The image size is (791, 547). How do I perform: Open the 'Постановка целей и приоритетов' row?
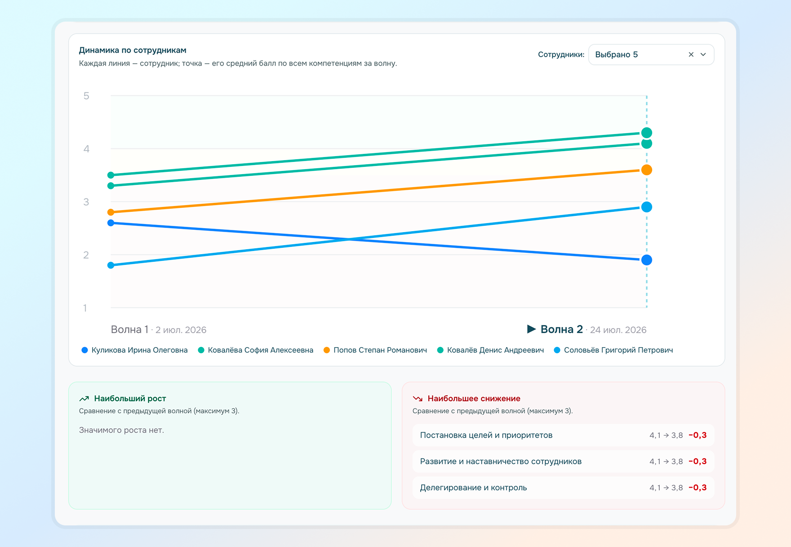[563, 435]
